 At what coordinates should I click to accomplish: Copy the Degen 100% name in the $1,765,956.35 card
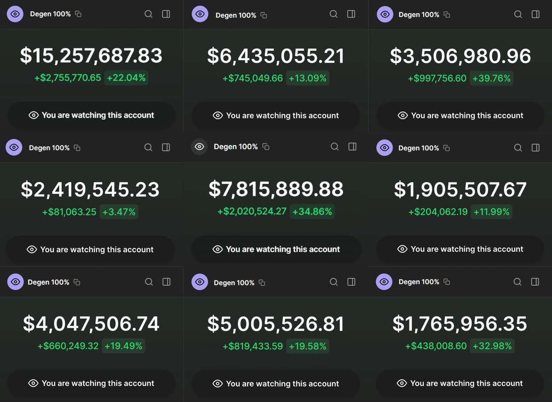447,282
